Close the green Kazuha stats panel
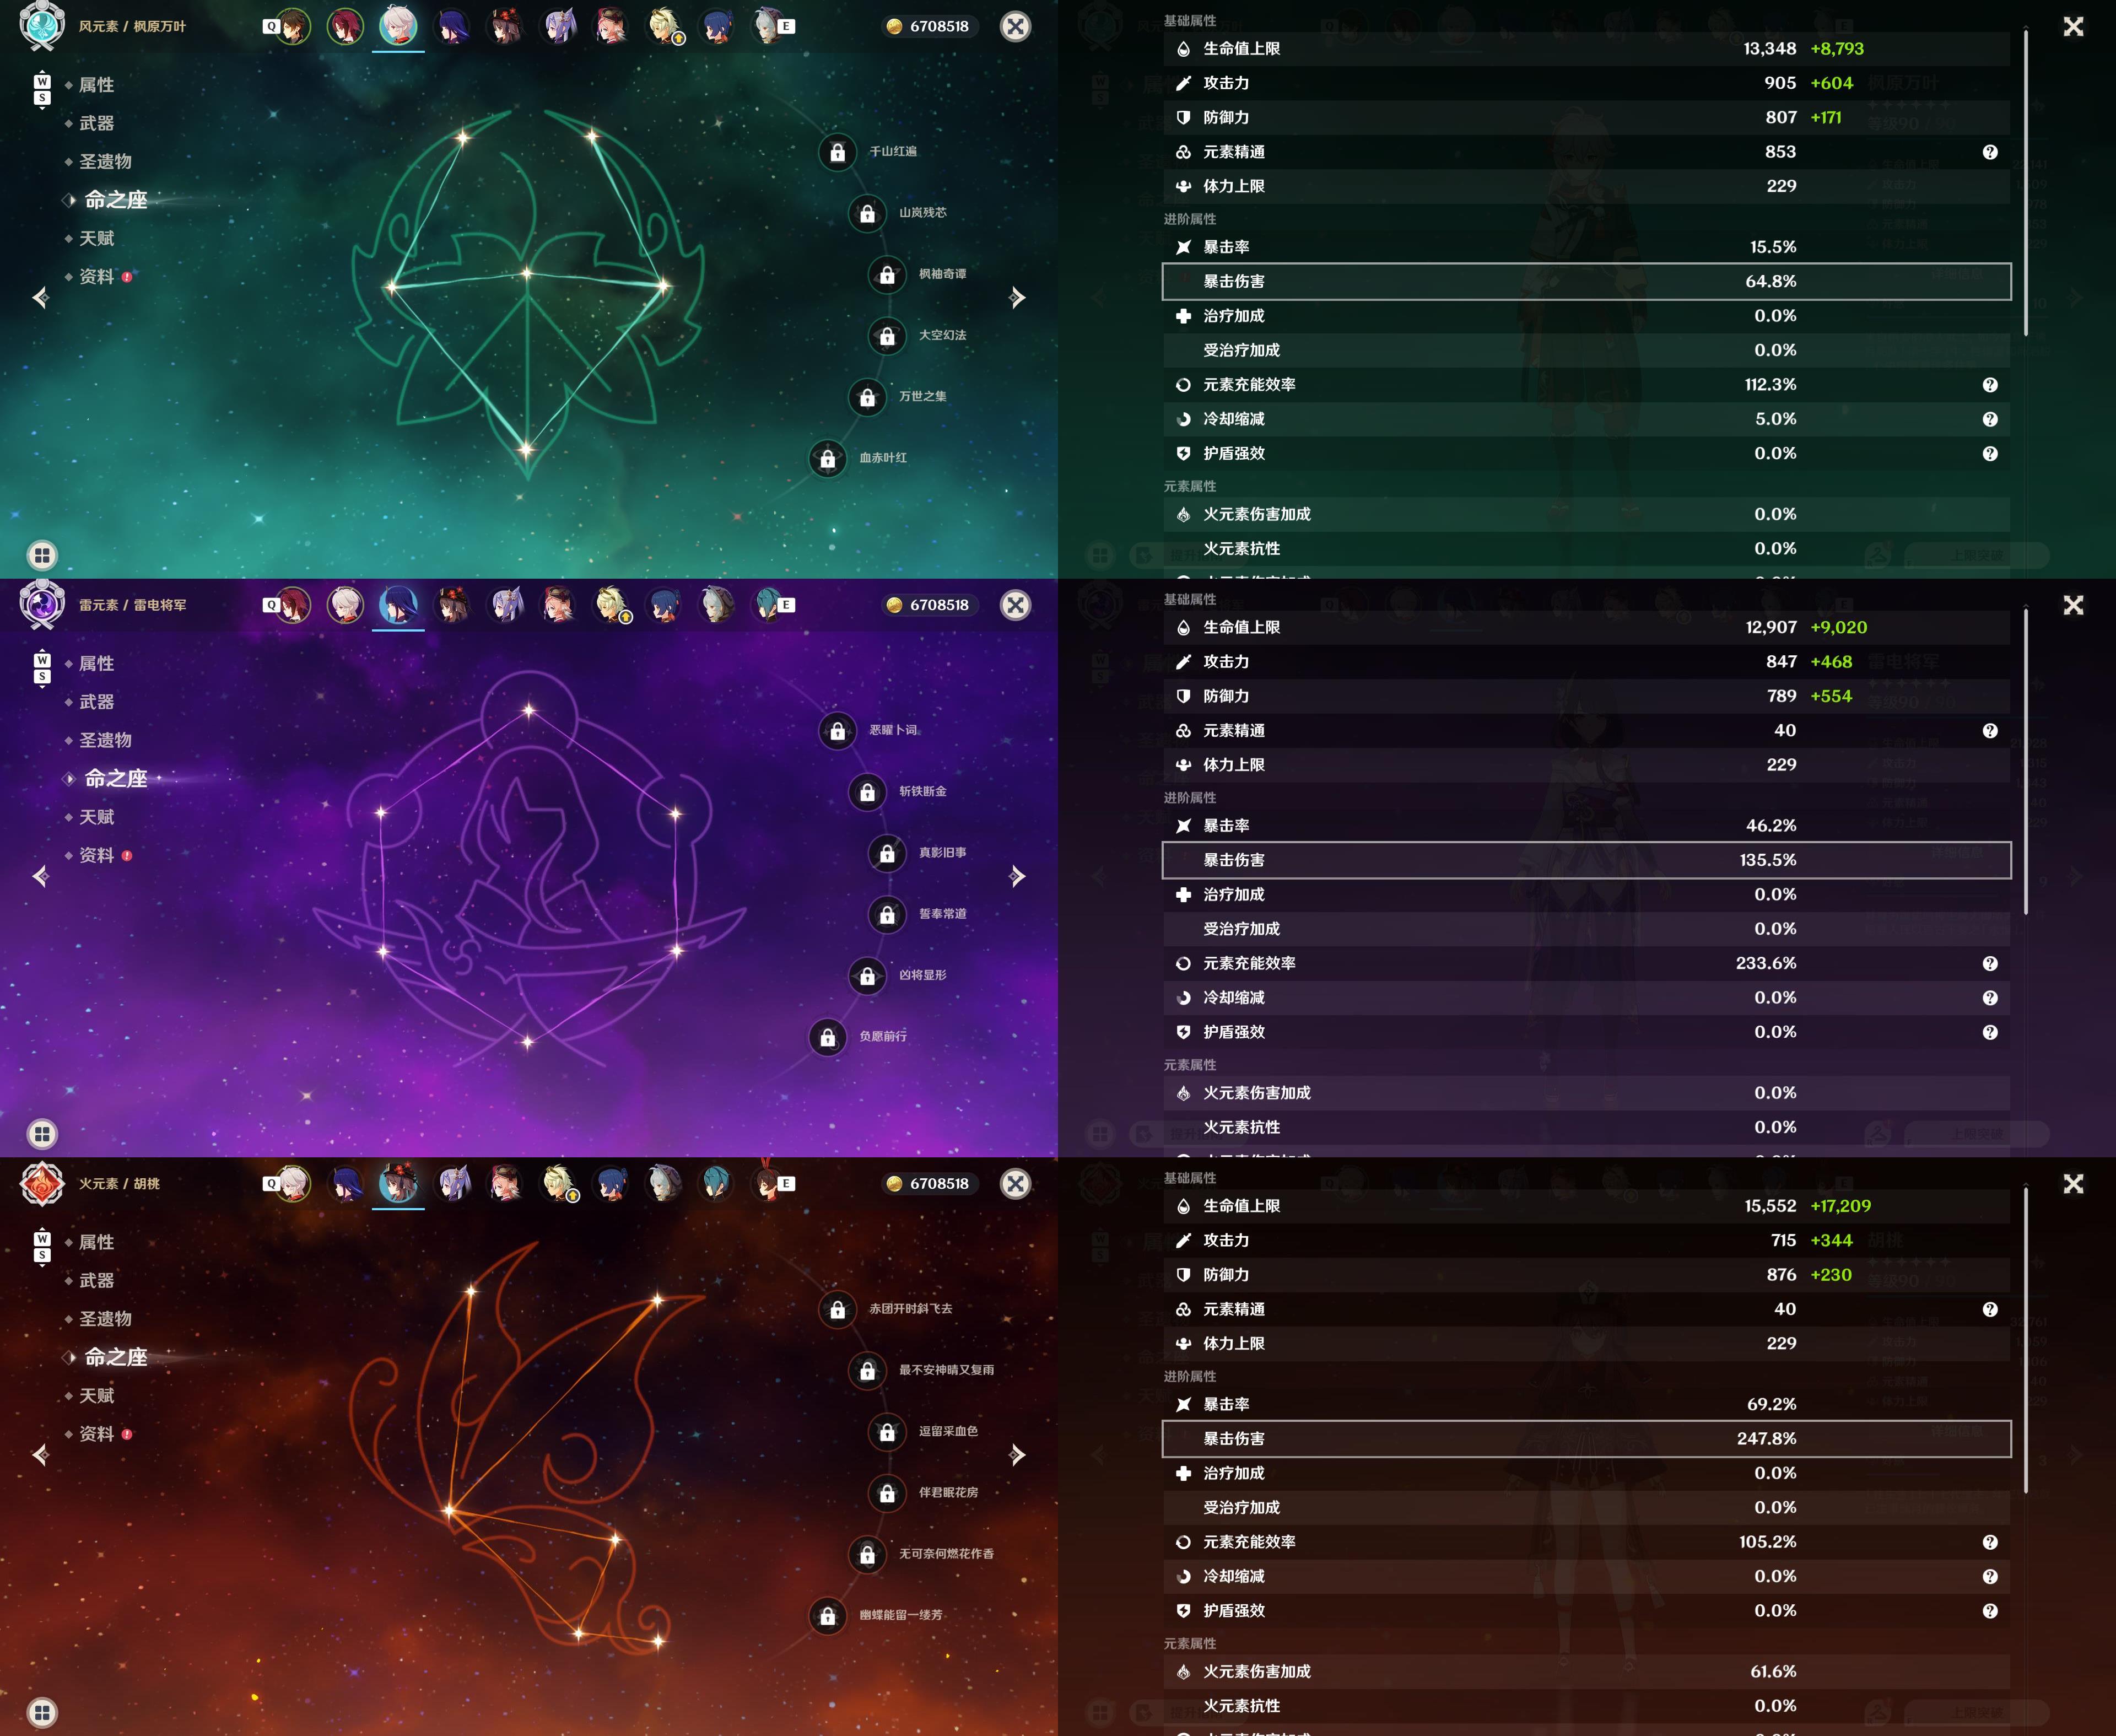The height and width of the screenshot is (1736, 2116). pyautogui.click(x=2073, y=27)
